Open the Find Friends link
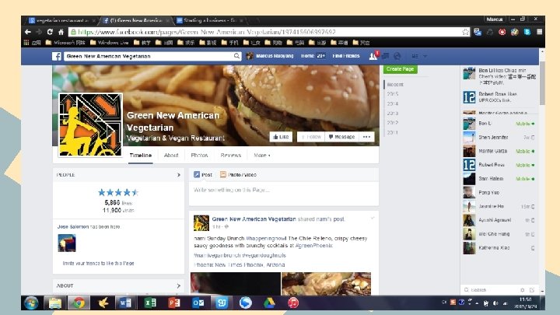 [345, 56]
